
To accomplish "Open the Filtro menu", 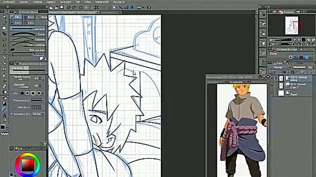I will click(x=87, y=2).
